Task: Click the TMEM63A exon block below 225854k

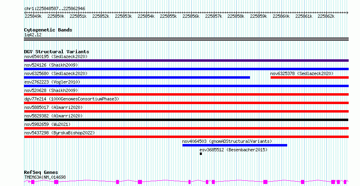Action: tap(140, 182)
